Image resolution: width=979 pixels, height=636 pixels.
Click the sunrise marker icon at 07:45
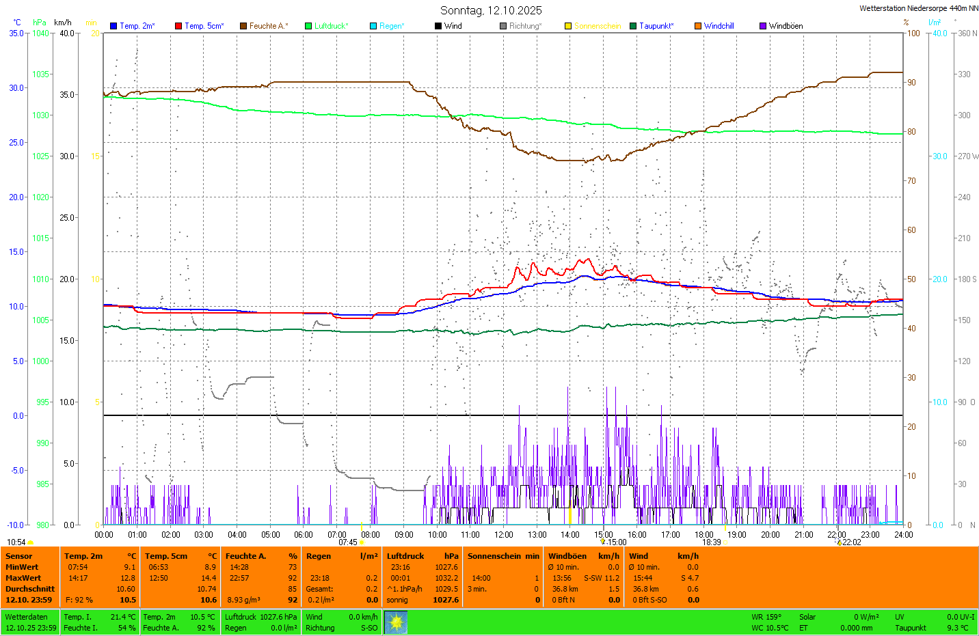pyautogui.click(x=362, y=542)
